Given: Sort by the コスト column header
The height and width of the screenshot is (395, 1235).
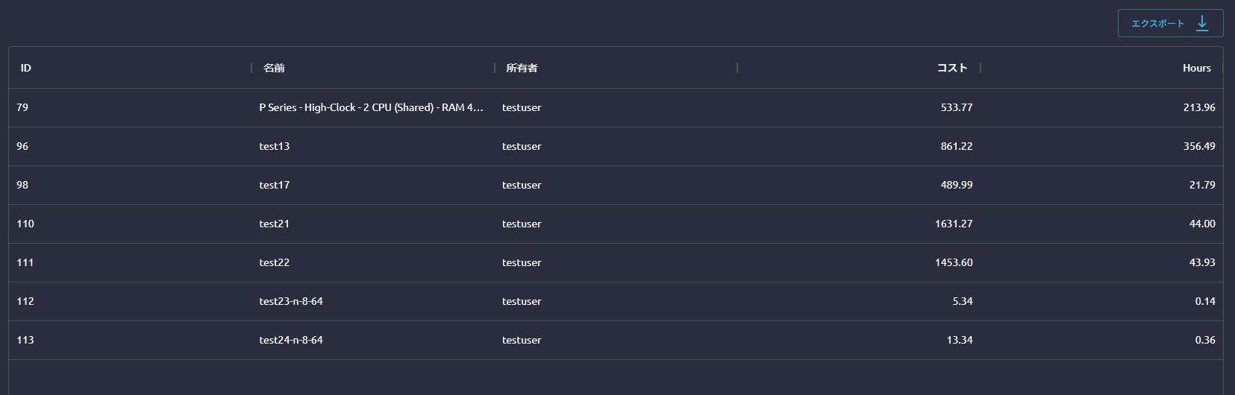Looking at the screenshot, I should pos(951,68).
